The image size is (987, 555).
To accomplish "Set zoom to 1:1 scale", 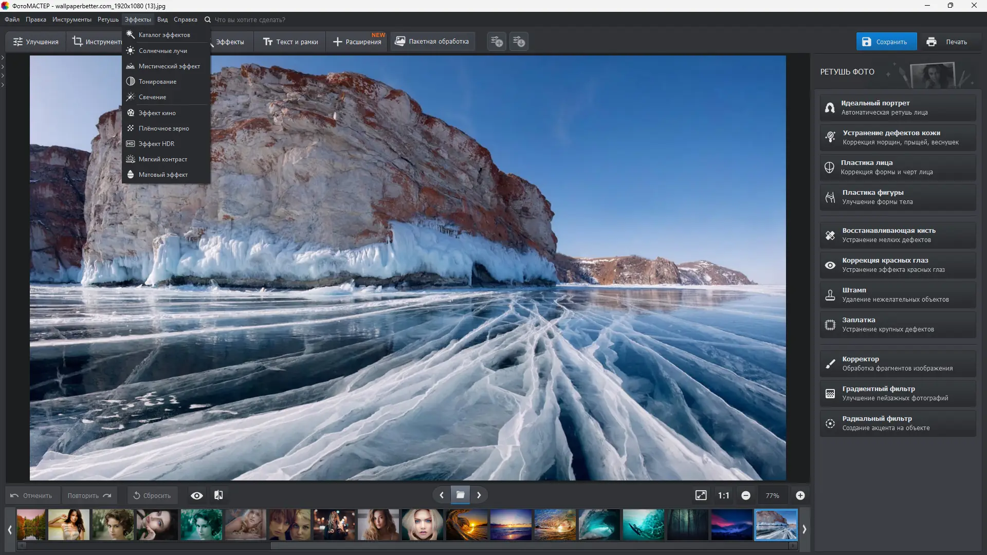I will [x=723, y=495].
